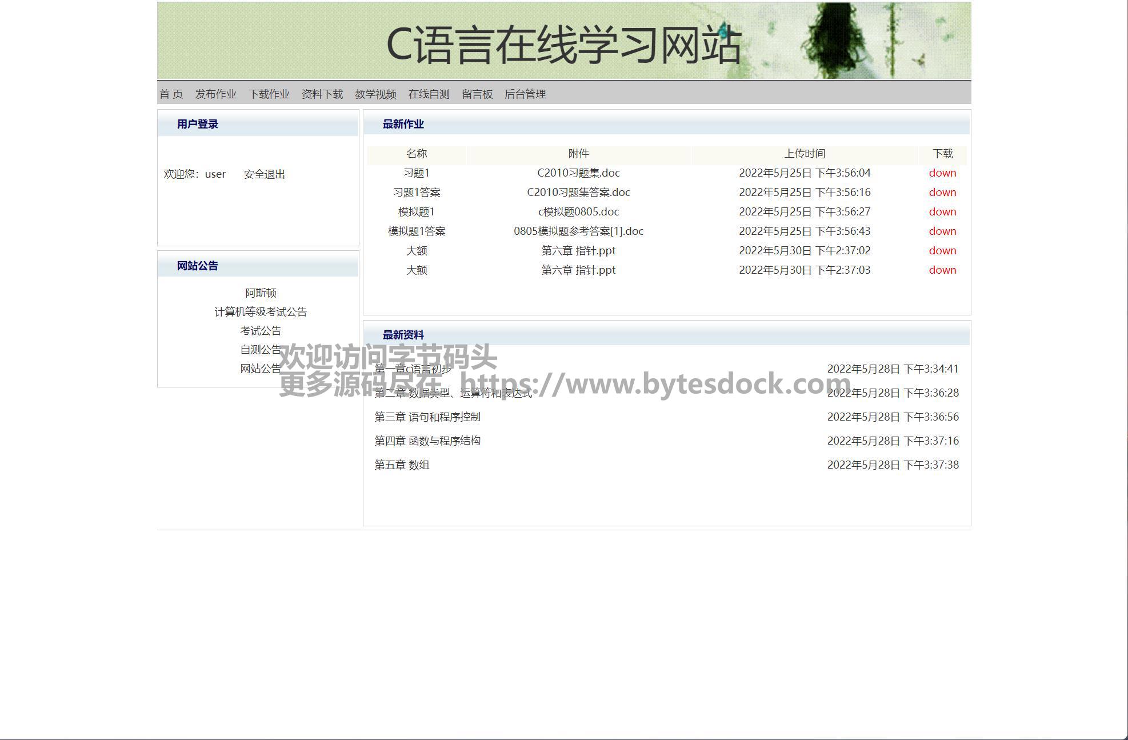Open the 第五章 数组 material
The image size is (1128, 740).
(x=402, y=465)
